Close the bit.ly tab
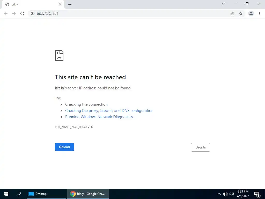 coord(60,4)
